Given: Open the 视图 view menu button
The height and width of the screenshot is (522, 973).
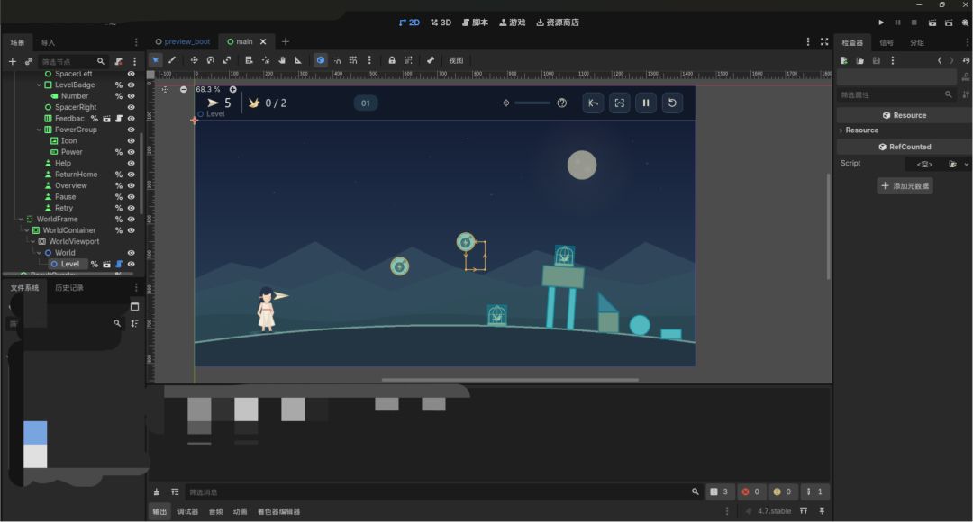Looking at the screenshot, I should click(x=456, y=60).
